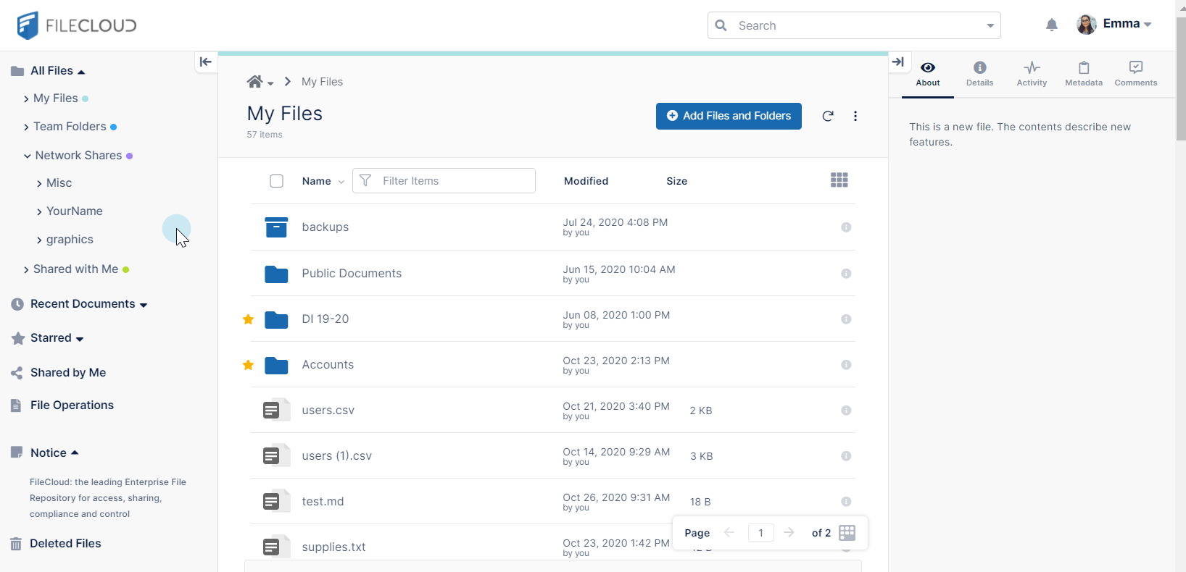Screen dimensions: 1186x572
Task: Open info for backups folder
Action: [845, 227]
